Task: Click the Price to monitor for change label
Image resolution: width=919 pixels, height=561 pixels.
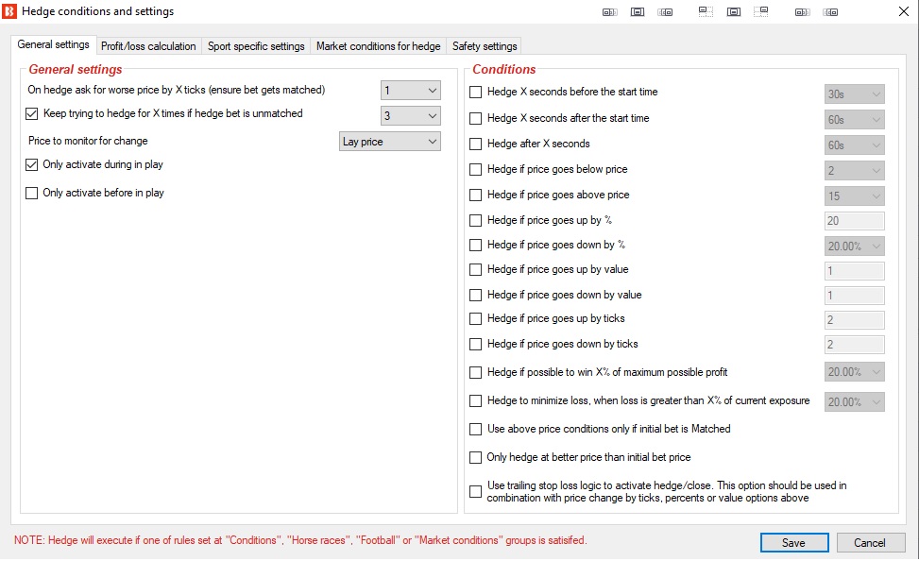Action: [88, 141]
